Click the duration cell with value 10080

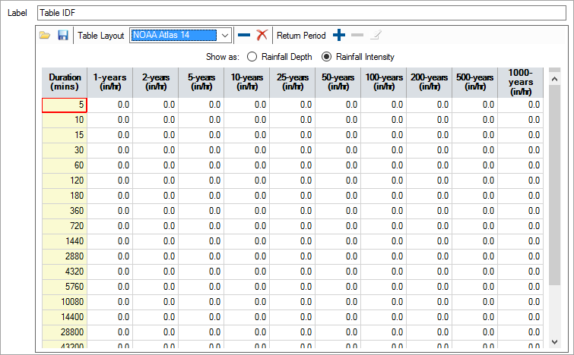pyautogui.click(x=65, y=303)
